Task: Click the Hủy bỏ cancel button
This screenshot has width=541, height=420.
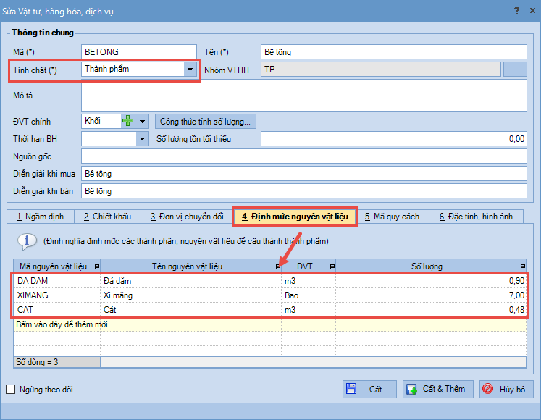Action: 506,390
